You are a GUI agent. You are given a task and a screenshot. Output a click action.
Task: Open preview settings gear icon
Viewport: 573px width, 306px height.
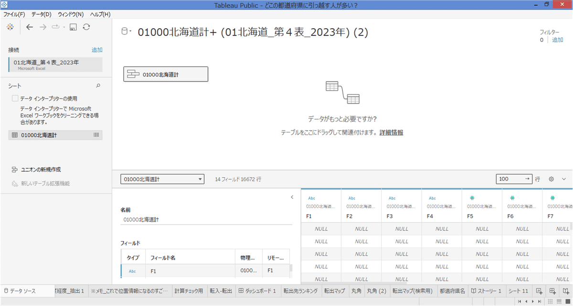[551, 179]
